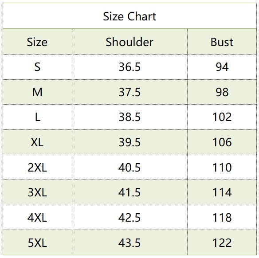Image resolution: width=259 pixels, height=258 pixels.
Task: Select bust value 106
Action: click(222, 142)
